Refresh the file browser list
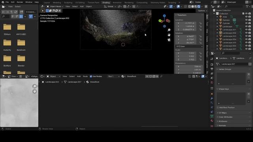The height and width of the screenshot is (142, 253). pos(16,12)
